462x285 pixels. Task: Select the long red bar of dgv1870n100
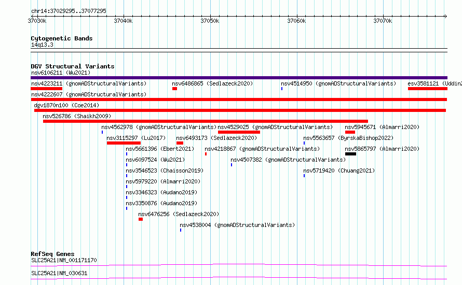240,110
